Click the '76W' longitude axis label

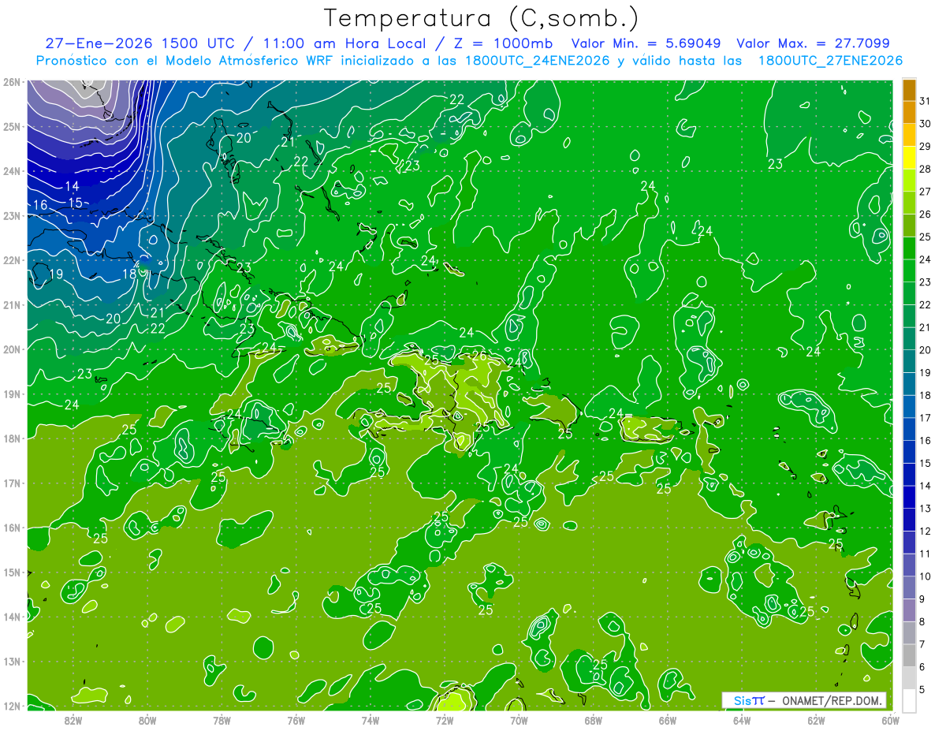(x=296, y=720)
